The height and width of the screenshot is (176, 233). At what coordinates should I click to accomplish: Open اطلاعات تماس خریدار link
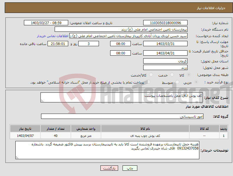pyautogui.click(x=53, y=36)
